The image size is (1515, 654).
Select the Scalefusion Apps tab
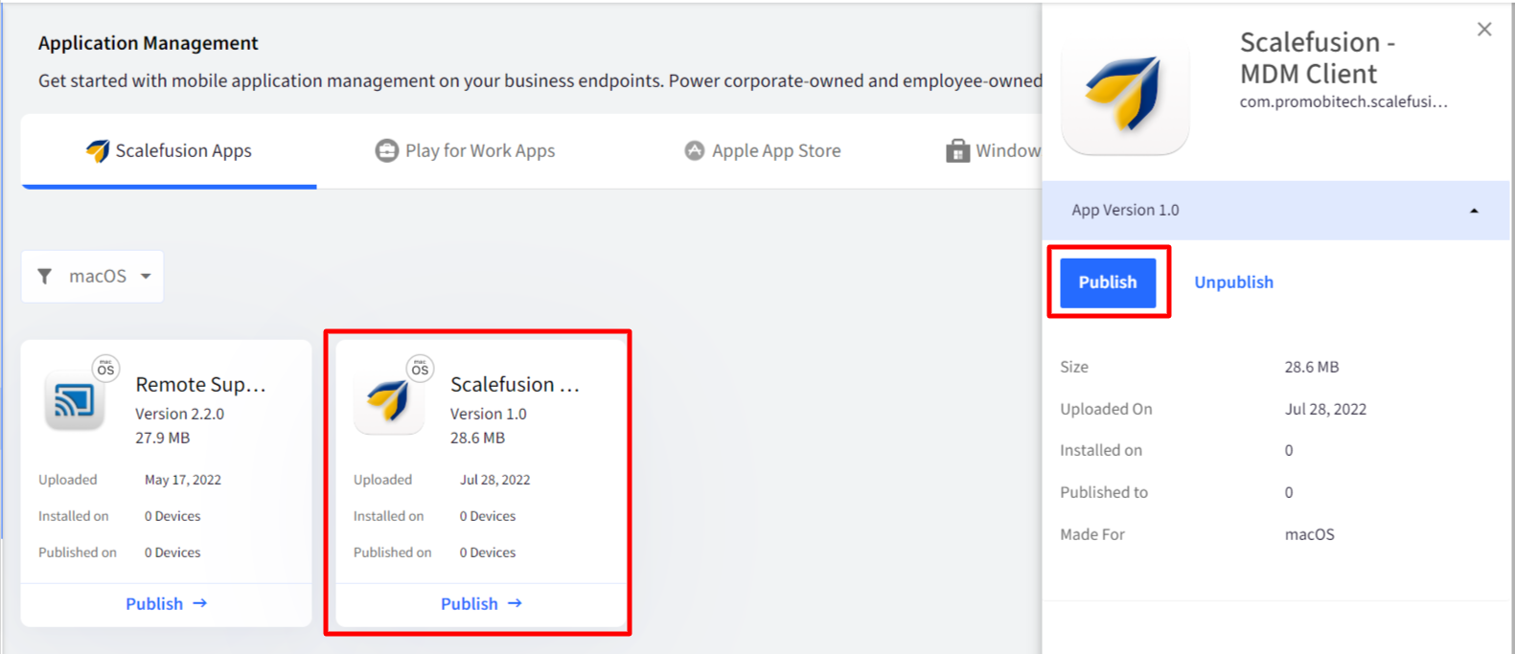click(183, 151)
